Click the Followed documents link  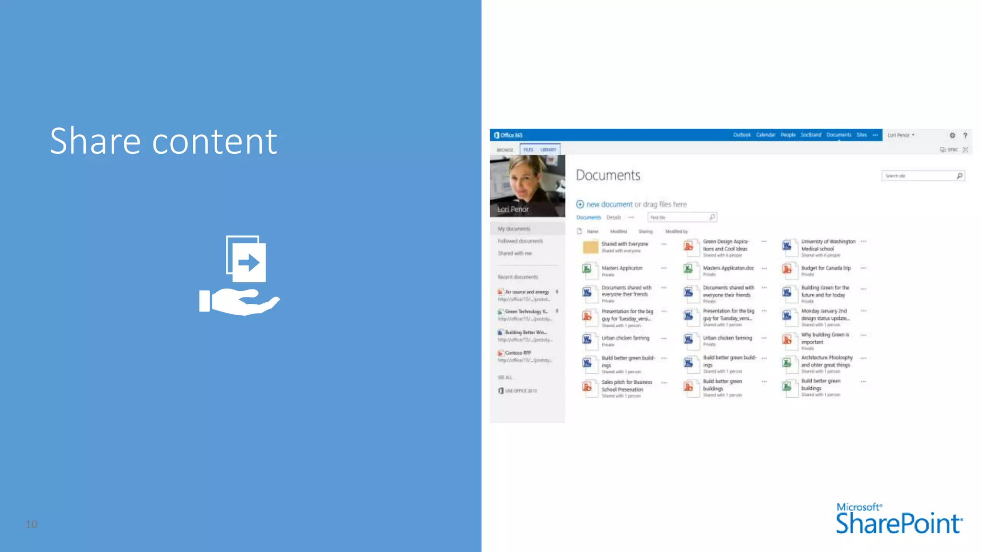pyautogui.click(x=520, y=241)
